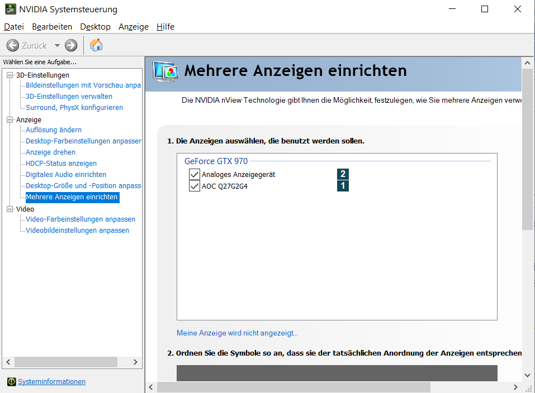Screen dimensions: 535x393
Task: Open the Bearbeiten menu
Action: click(52, 27)
